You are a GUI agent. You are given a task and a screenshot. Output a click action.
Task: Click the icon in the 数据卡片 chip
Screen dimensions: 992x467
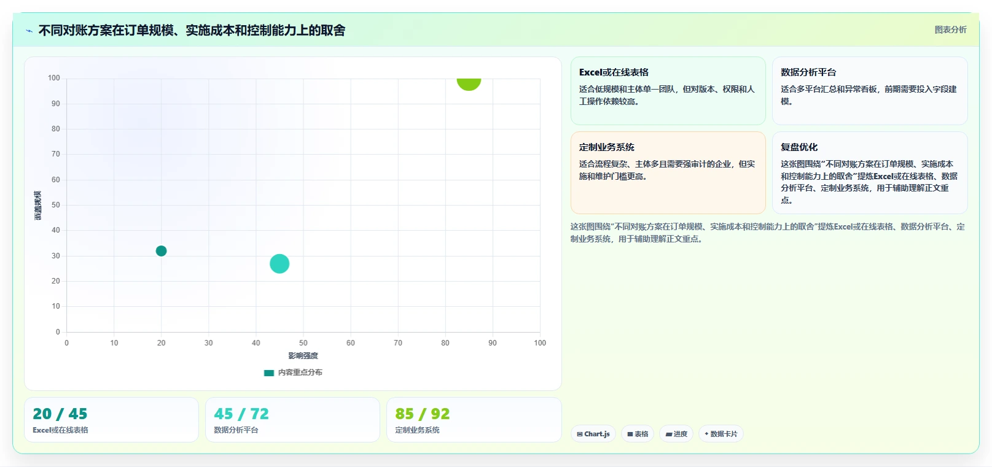pyautogui.click(x=706, y=434)
